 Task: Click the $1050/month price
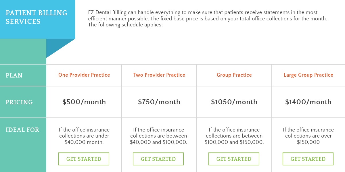click(234, 102)
